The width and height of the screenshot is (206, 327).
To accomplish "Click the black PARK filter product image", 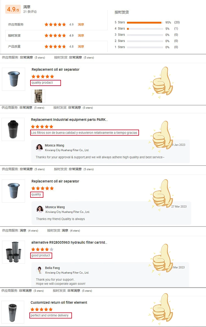I will coord(13,129).
